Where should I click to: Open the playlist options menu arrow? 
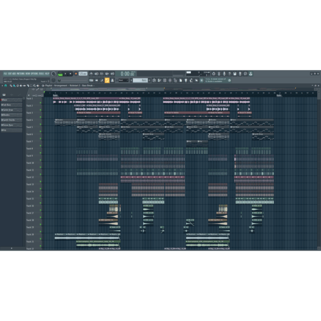click(x=2, y=86)
